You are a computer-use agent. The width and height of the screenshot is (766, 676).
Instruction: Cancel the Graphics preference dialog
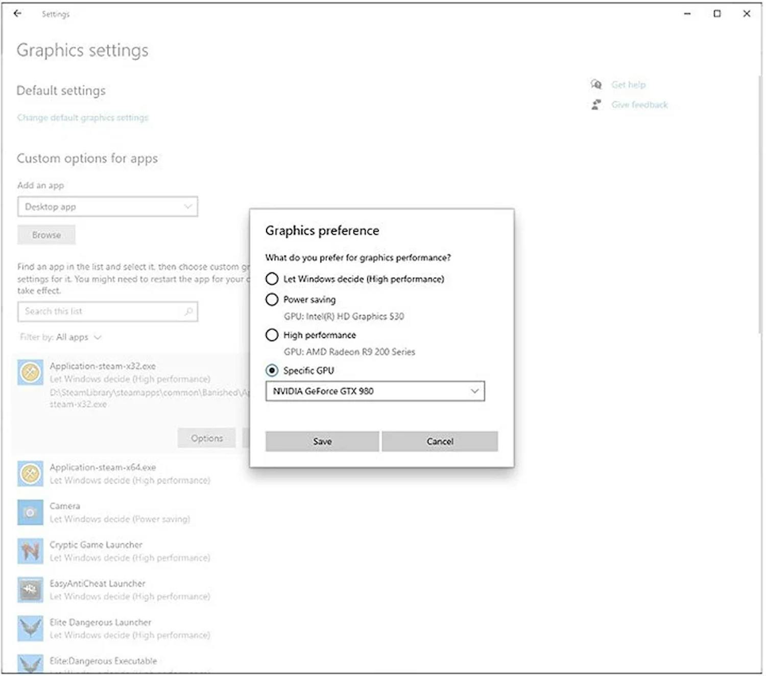(440, 441)
